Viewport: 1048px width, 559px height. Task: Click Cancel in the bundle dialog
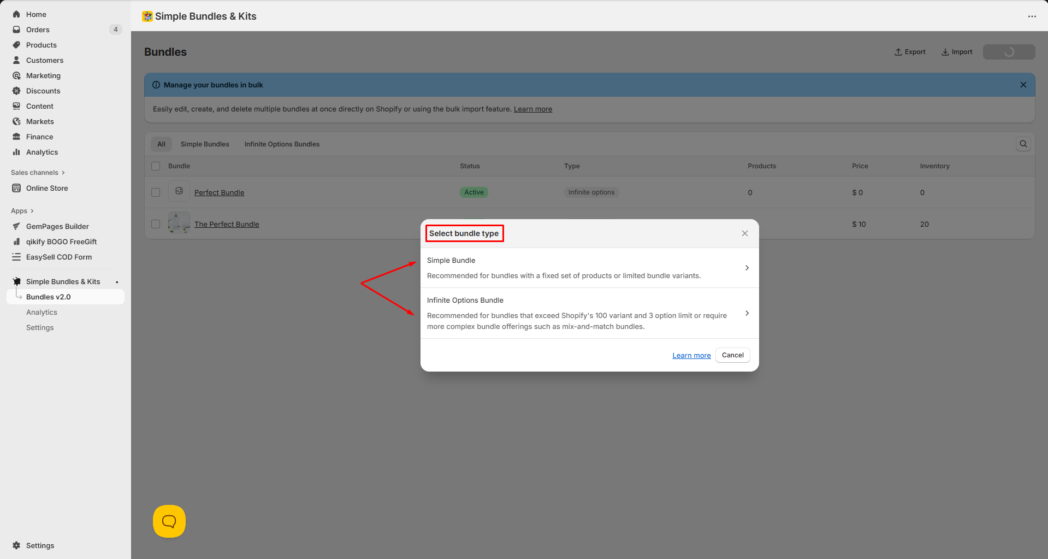click(732, 355)
